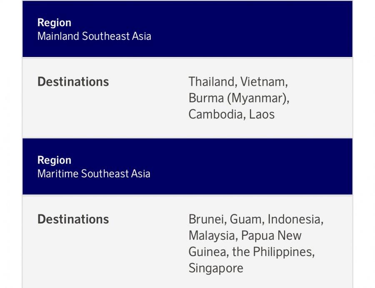
Task: Click the Mainland Southeast Asia heading text
Action: [x=94, y=36]
